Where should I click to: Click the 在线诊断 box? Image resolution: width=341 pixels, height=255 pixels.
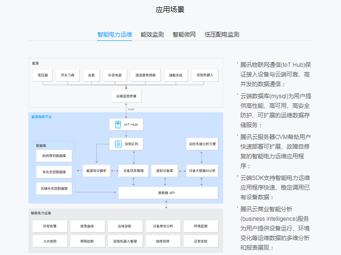126,226
